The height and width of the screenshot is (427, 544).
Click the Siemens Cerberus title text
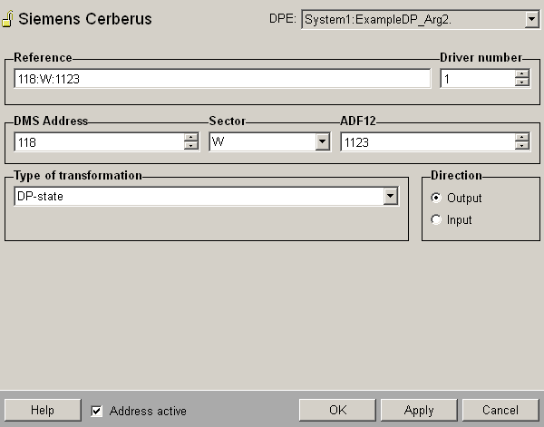pos(85,19)
